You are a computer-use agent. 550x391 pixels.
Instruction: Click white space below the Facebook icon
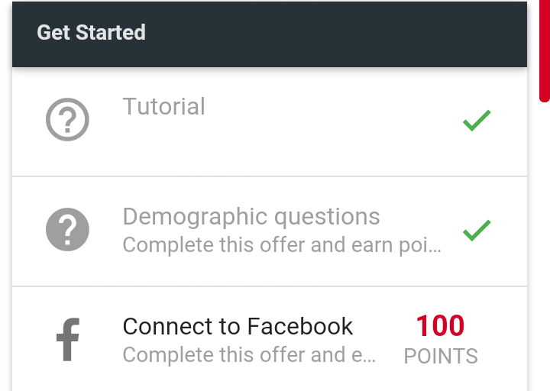click(x=68, y=379)
